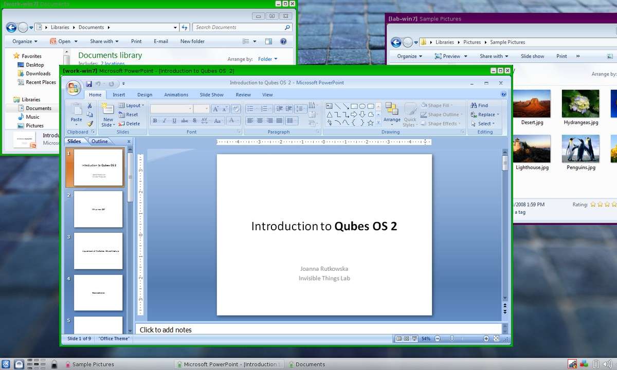Click the zoom in plus button
Viewport: 617px width, 370px height.
click(x=486, y=339)
